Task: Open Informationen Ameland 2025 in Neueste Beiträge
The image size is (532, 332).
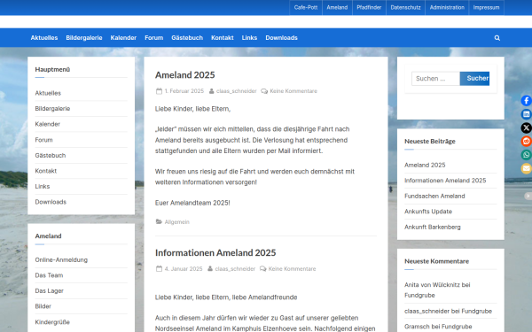Action: tap(445, 181)
